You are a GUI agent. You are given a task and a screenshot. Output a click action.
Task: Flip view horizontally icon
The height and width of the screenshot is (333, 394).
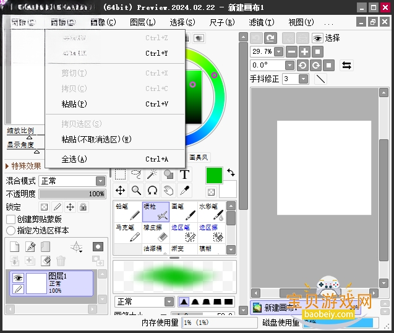pyautogui.click(x=346, y=66)
